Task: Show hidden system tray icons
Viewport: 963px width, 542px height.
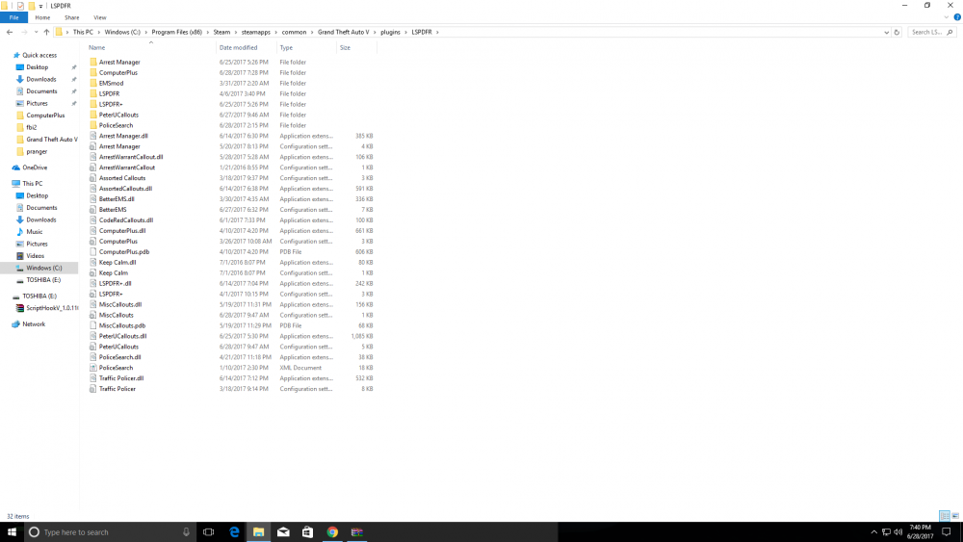Action: click(x=874, y=532)
